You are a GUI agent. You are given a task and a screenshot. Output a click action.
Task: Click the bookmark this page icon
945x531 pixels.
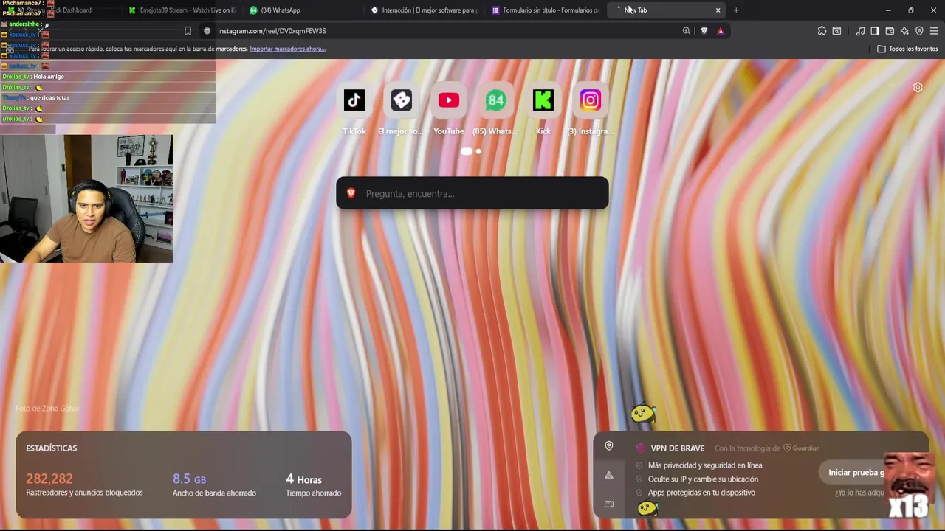[188, 31]
